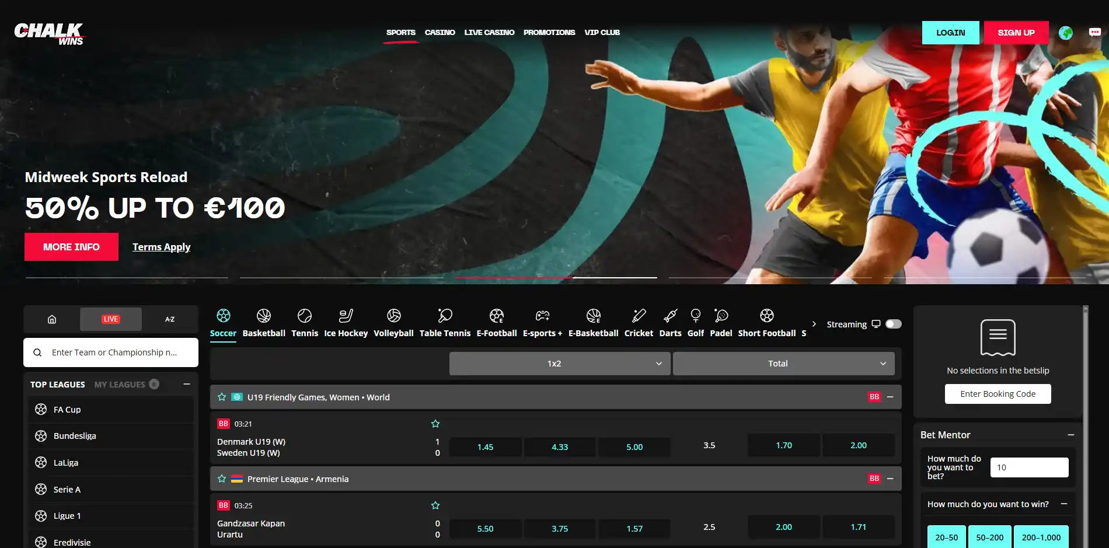Collapse Premier League Armenia section
The width and height of the screenshot is (1109, 548).
pos(890,479)
